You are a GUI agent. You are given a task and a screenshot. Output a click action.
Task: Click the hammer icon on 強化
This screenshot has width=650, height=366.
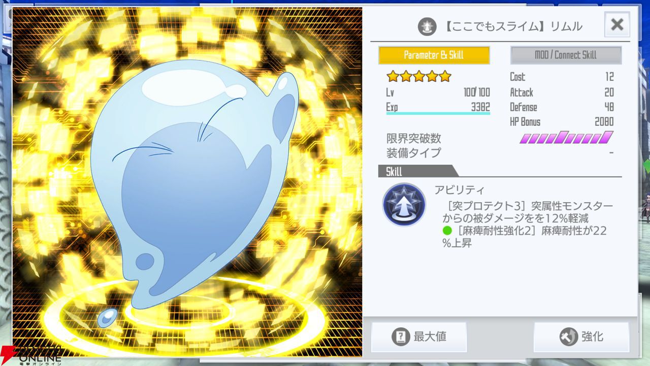pyautogui.click(x=568, y=337)
